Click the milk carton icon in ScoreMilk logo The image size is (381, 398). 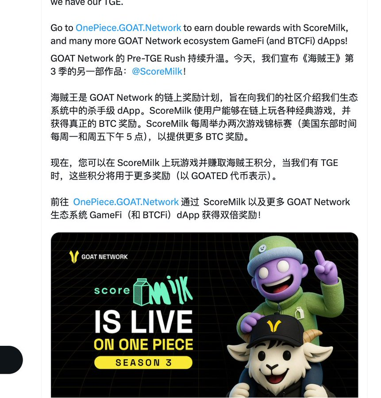click(x=142, y=292)
